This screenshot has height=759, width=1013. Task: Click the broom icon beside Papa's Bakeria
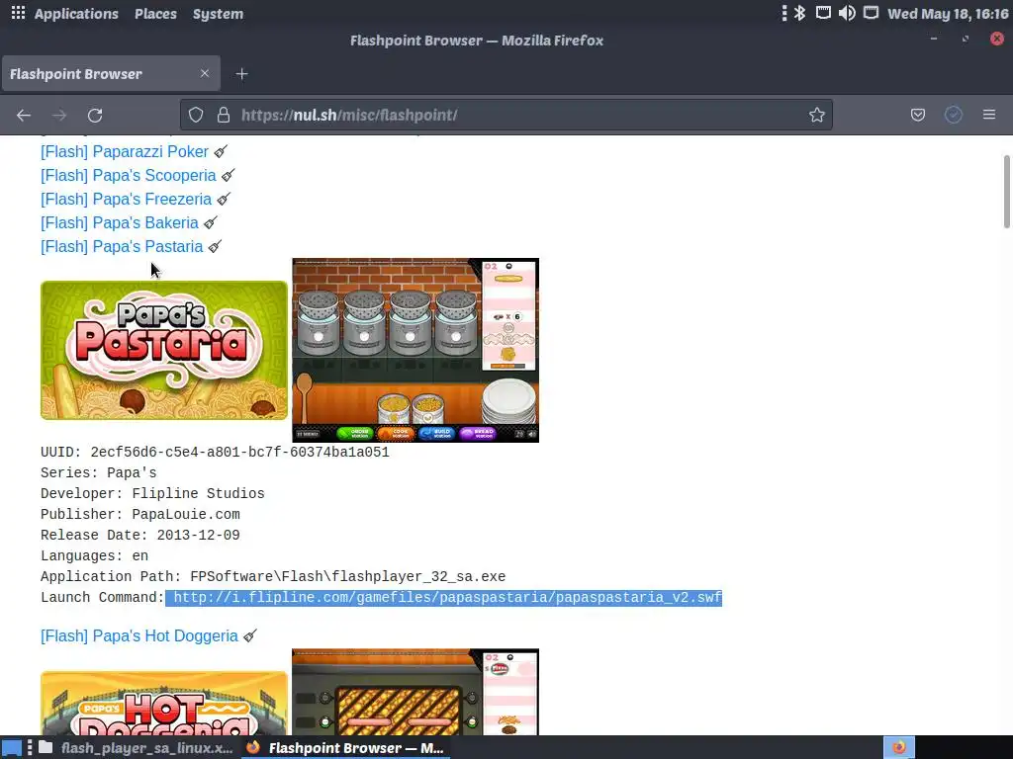click(211, 222)
